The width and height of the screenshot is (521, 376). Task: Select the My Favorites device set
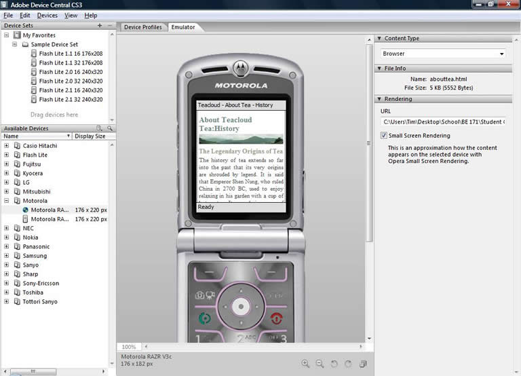[x=35, y=35]
